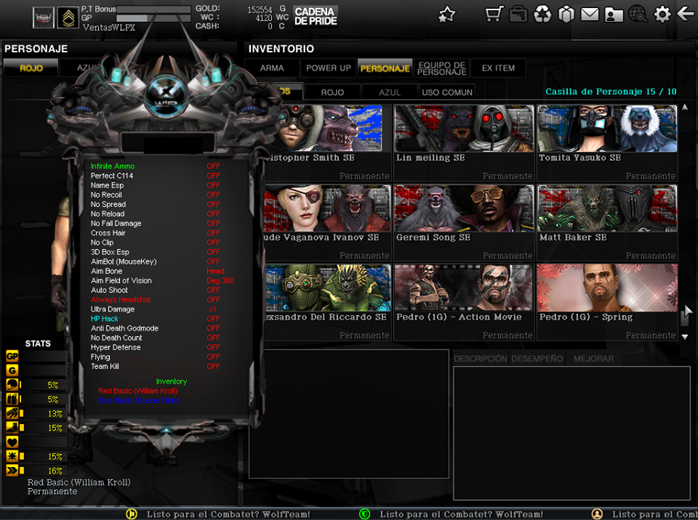Select Geremi Song SE character card

point(464,222)
